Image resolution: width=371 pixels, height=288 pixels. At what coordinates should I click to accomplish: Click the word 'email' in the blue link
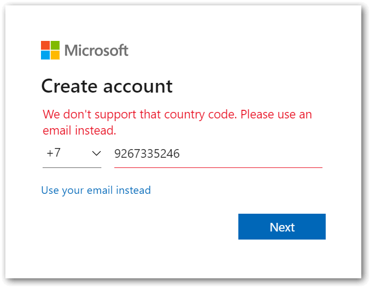tap(100, 190)
